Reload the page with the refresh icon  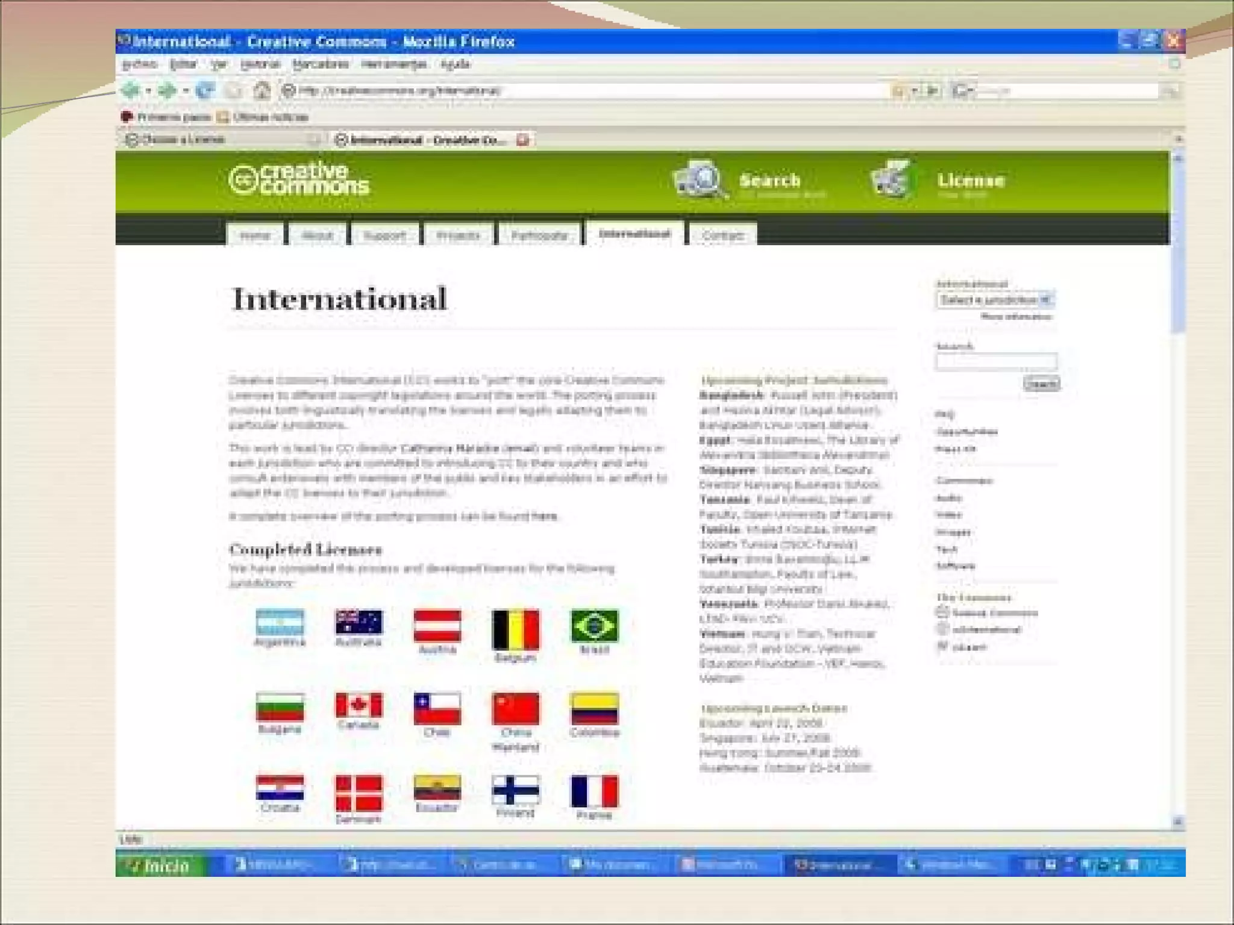[x=205, y=91]
